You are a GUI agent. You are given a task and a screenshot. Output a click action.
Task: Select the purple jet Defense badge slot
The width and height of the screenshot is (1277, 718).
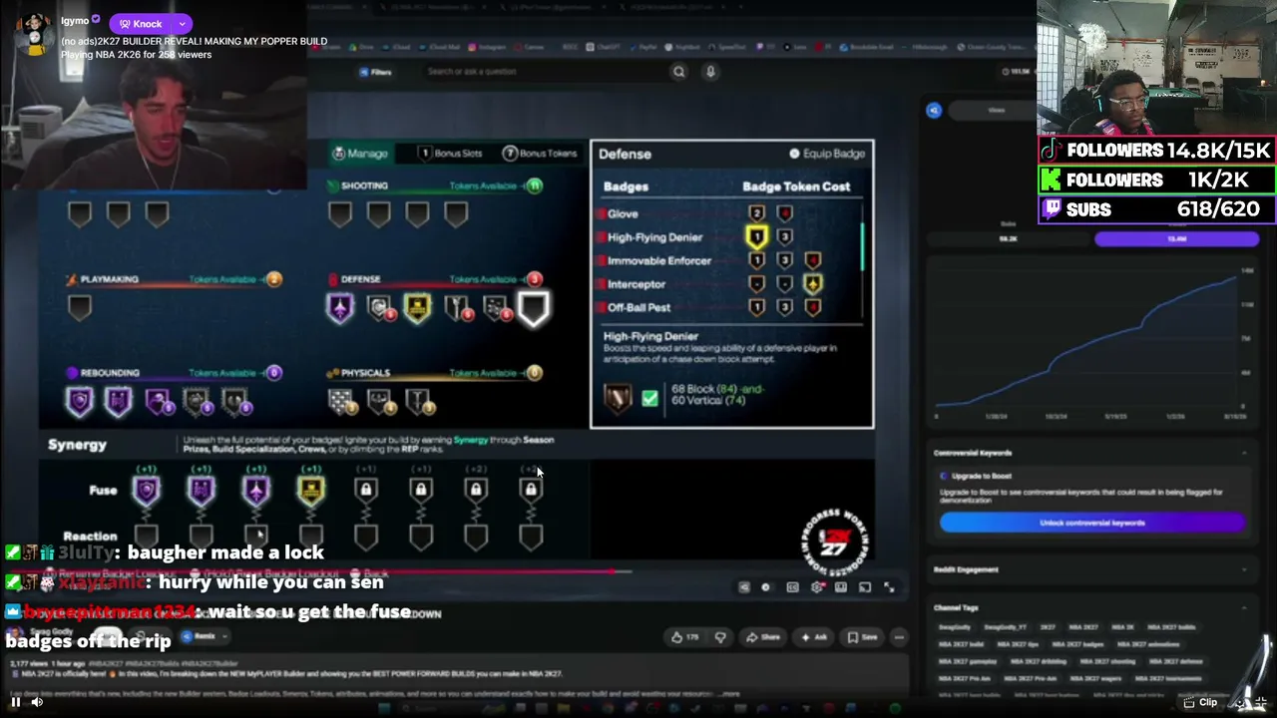point(340,308)
